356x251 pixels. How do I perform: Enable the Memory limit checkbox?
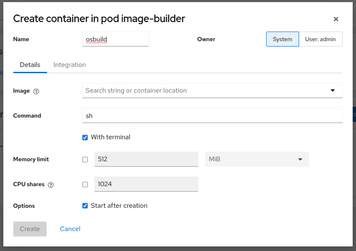85,160
